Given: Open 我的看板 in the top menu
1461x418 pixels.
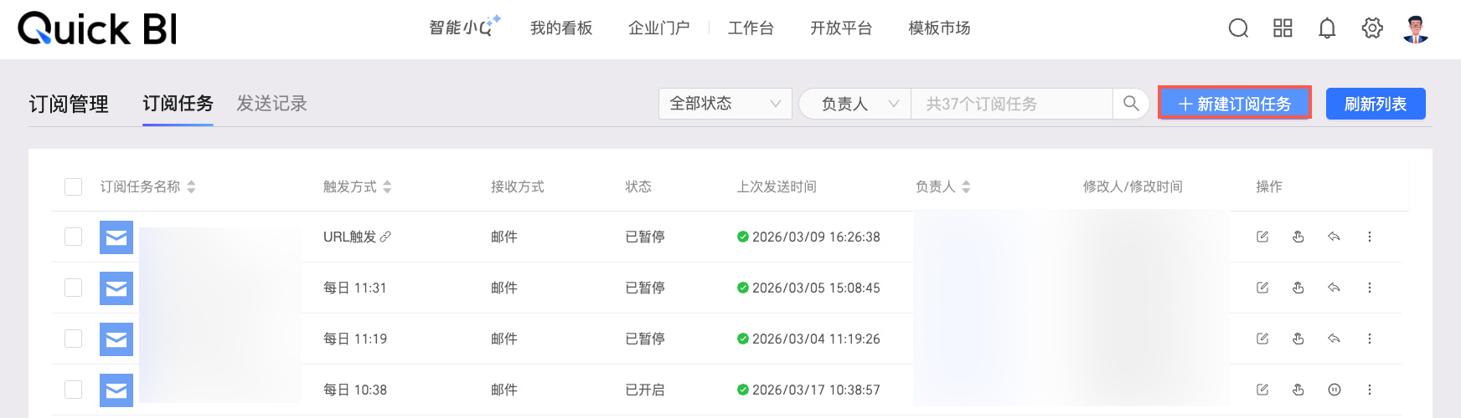Looking at the screenshot, I should click(561, 28).
